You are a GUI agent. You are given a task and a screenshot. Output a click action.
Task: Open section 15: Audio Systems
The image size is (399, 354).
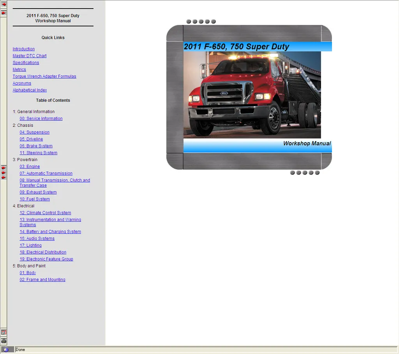pos(37,238)
